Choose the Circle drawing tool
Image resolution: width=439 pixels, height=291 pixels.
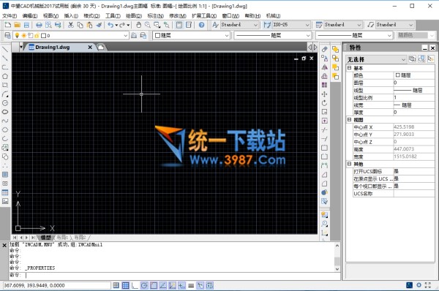(5, 103)
